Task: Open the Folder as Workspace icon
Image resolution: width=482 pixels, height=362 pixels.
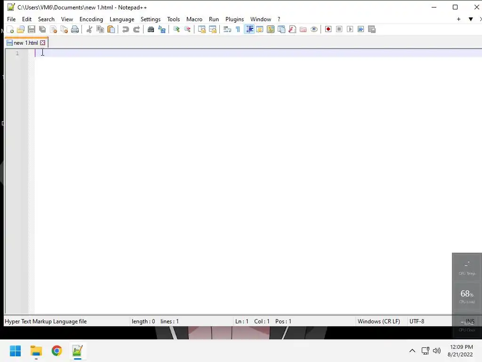Action: (303, 29)
